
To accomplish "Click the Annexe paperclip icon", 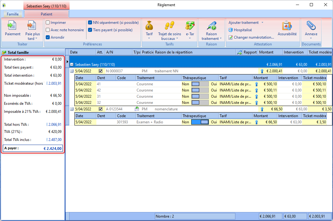I will tap(311, 25).
